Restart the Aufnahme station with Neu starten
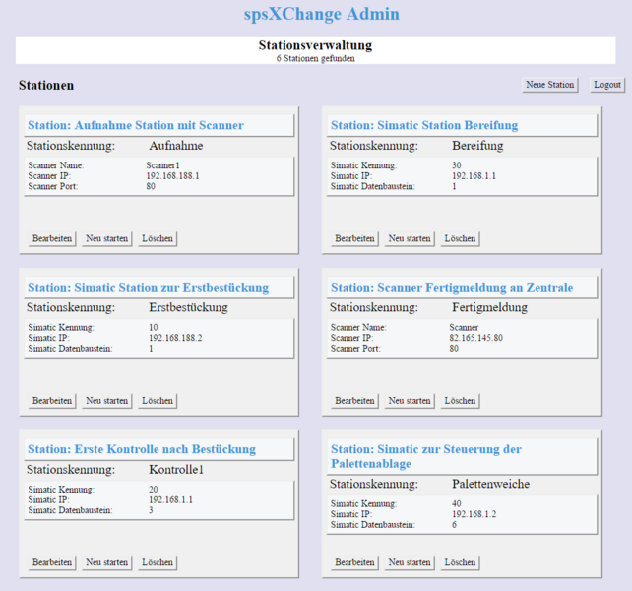Screen dimensions: 632x591 click(x=107, y=238)
